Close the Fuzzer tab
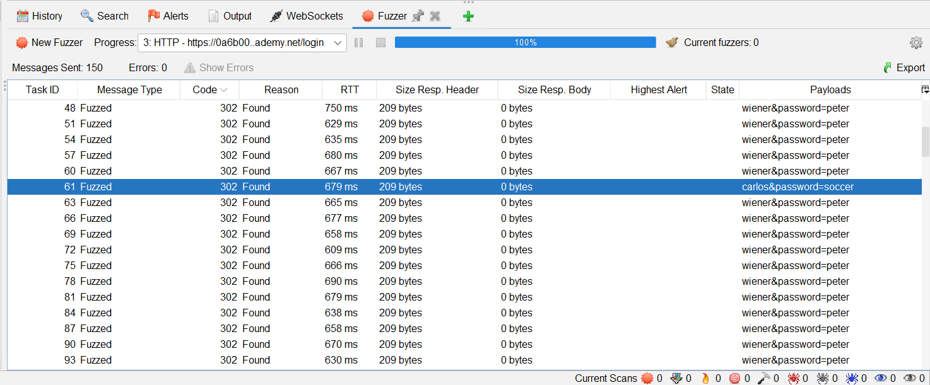930x385 pixels. [435, 16]
